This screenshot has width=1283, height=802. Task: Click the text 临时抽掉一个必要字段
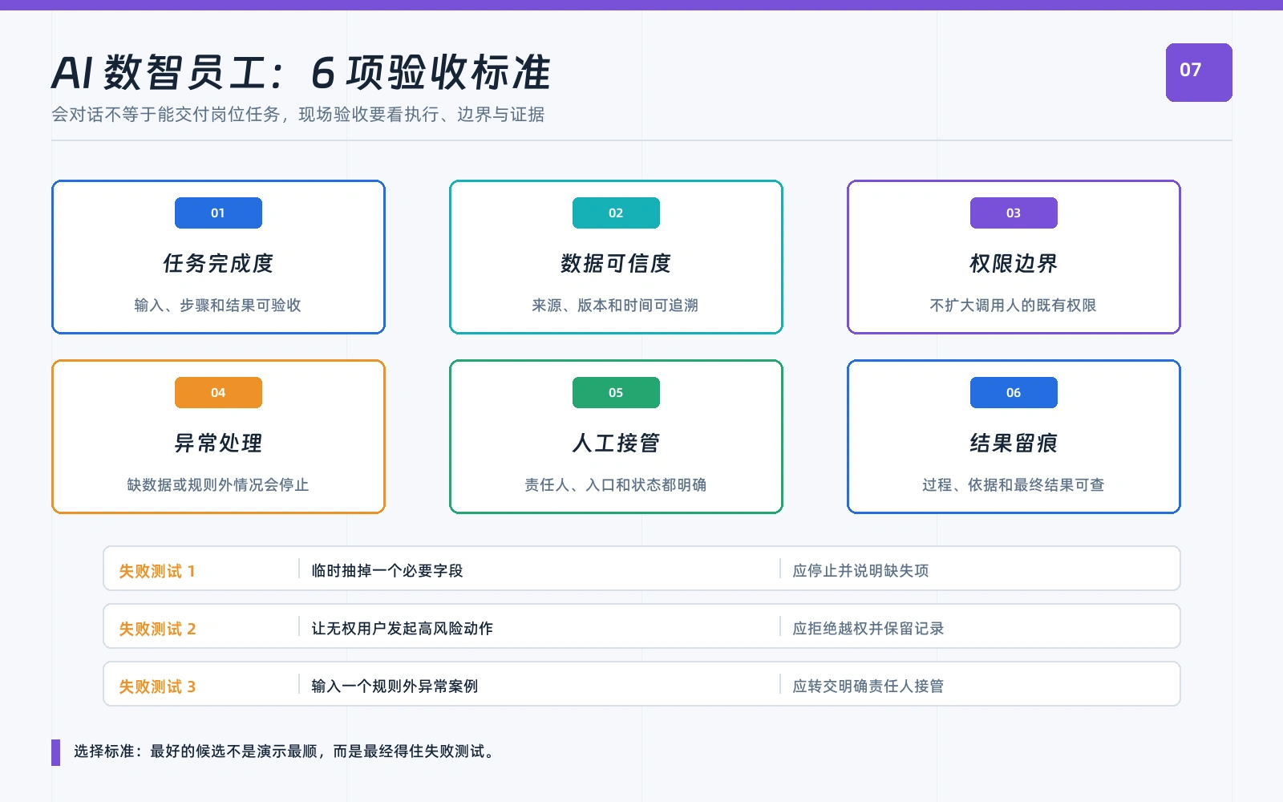[387, 570]
